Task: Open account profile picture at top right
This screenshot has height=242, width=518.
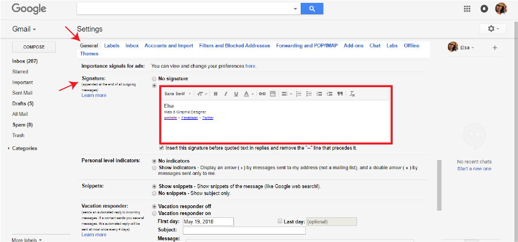Action: (x=501, y=9)
